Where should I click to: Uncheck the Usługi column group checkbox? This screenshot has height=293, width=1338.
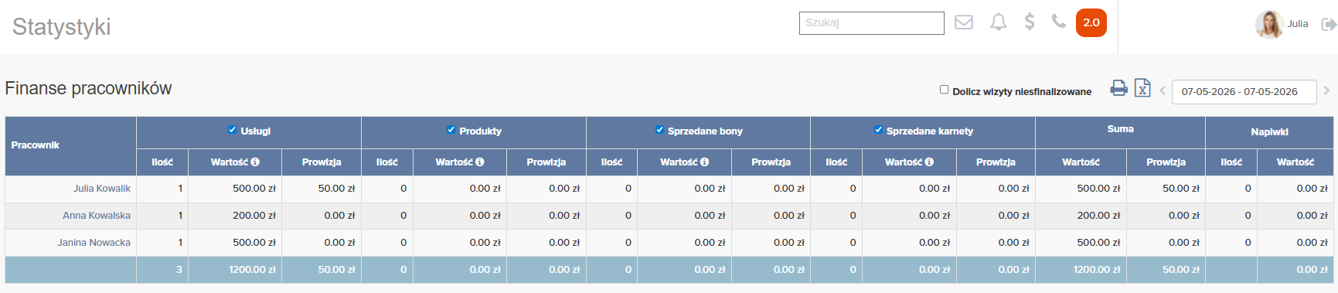(232, 130)
